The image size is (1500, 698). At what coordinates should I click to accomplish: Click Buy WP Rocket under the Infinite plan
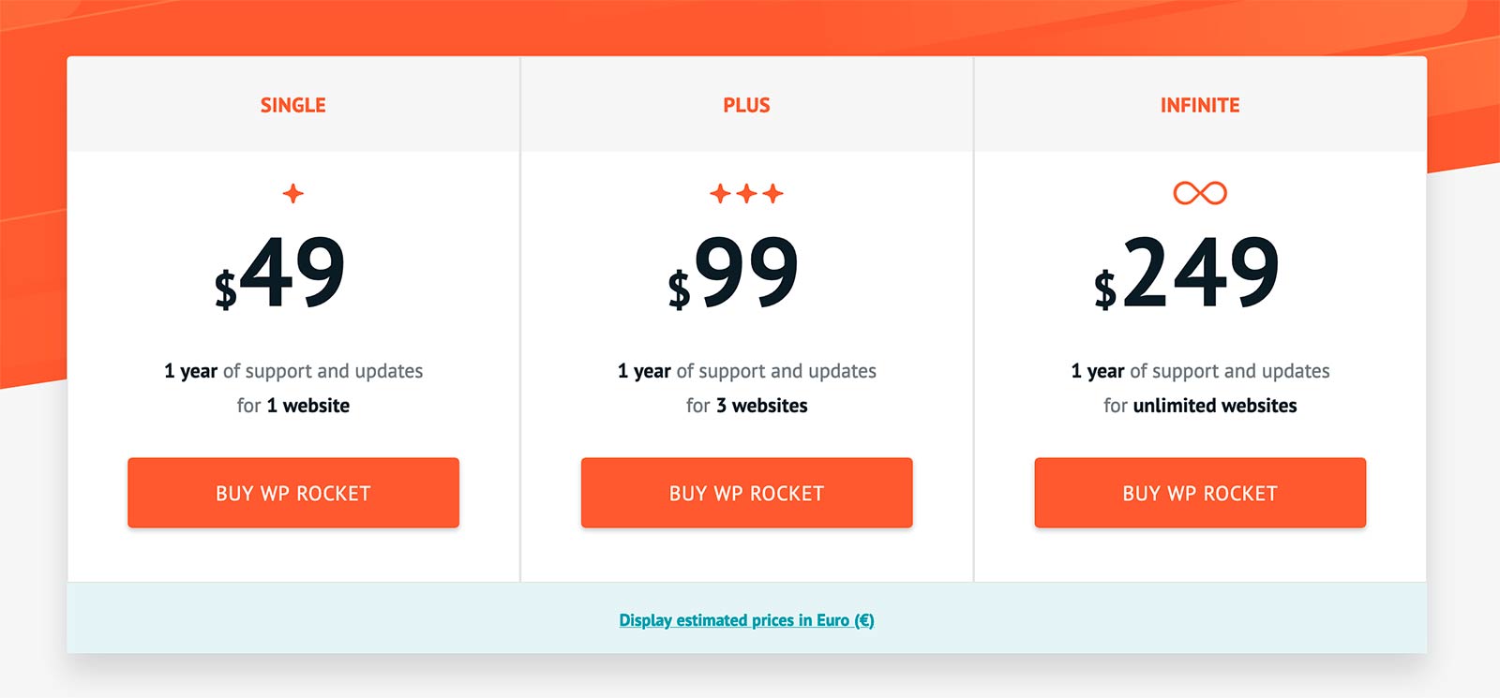click(x=1200, y=492)
